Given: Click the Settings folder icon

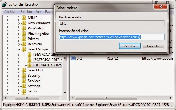Looking at the screenshot, I should point(24,86).
